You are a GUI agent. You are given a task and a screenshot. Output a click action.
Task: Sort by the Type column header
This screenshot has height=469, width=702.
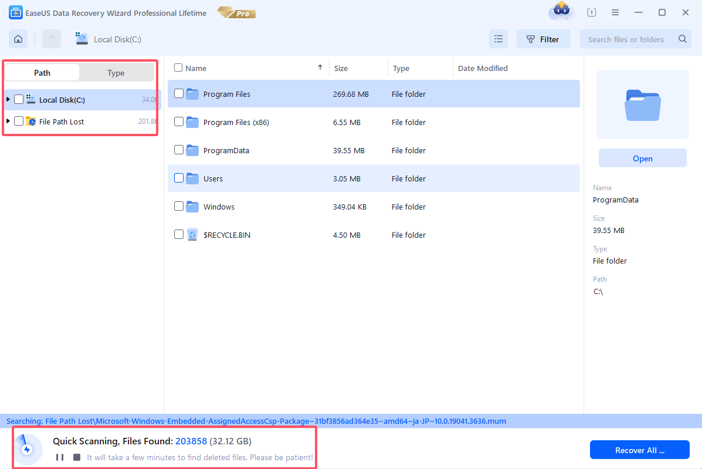pyautogui.click(x=401, y=68)
